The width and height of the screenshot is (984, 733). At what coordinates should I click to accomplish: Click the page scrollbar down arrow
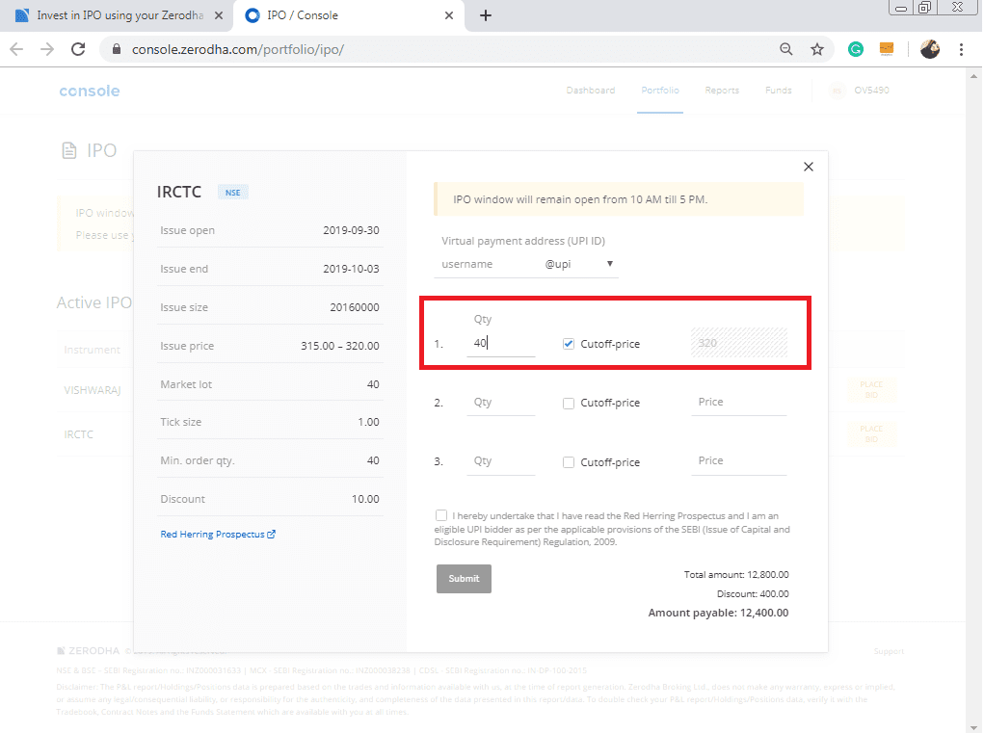point(973,726)
